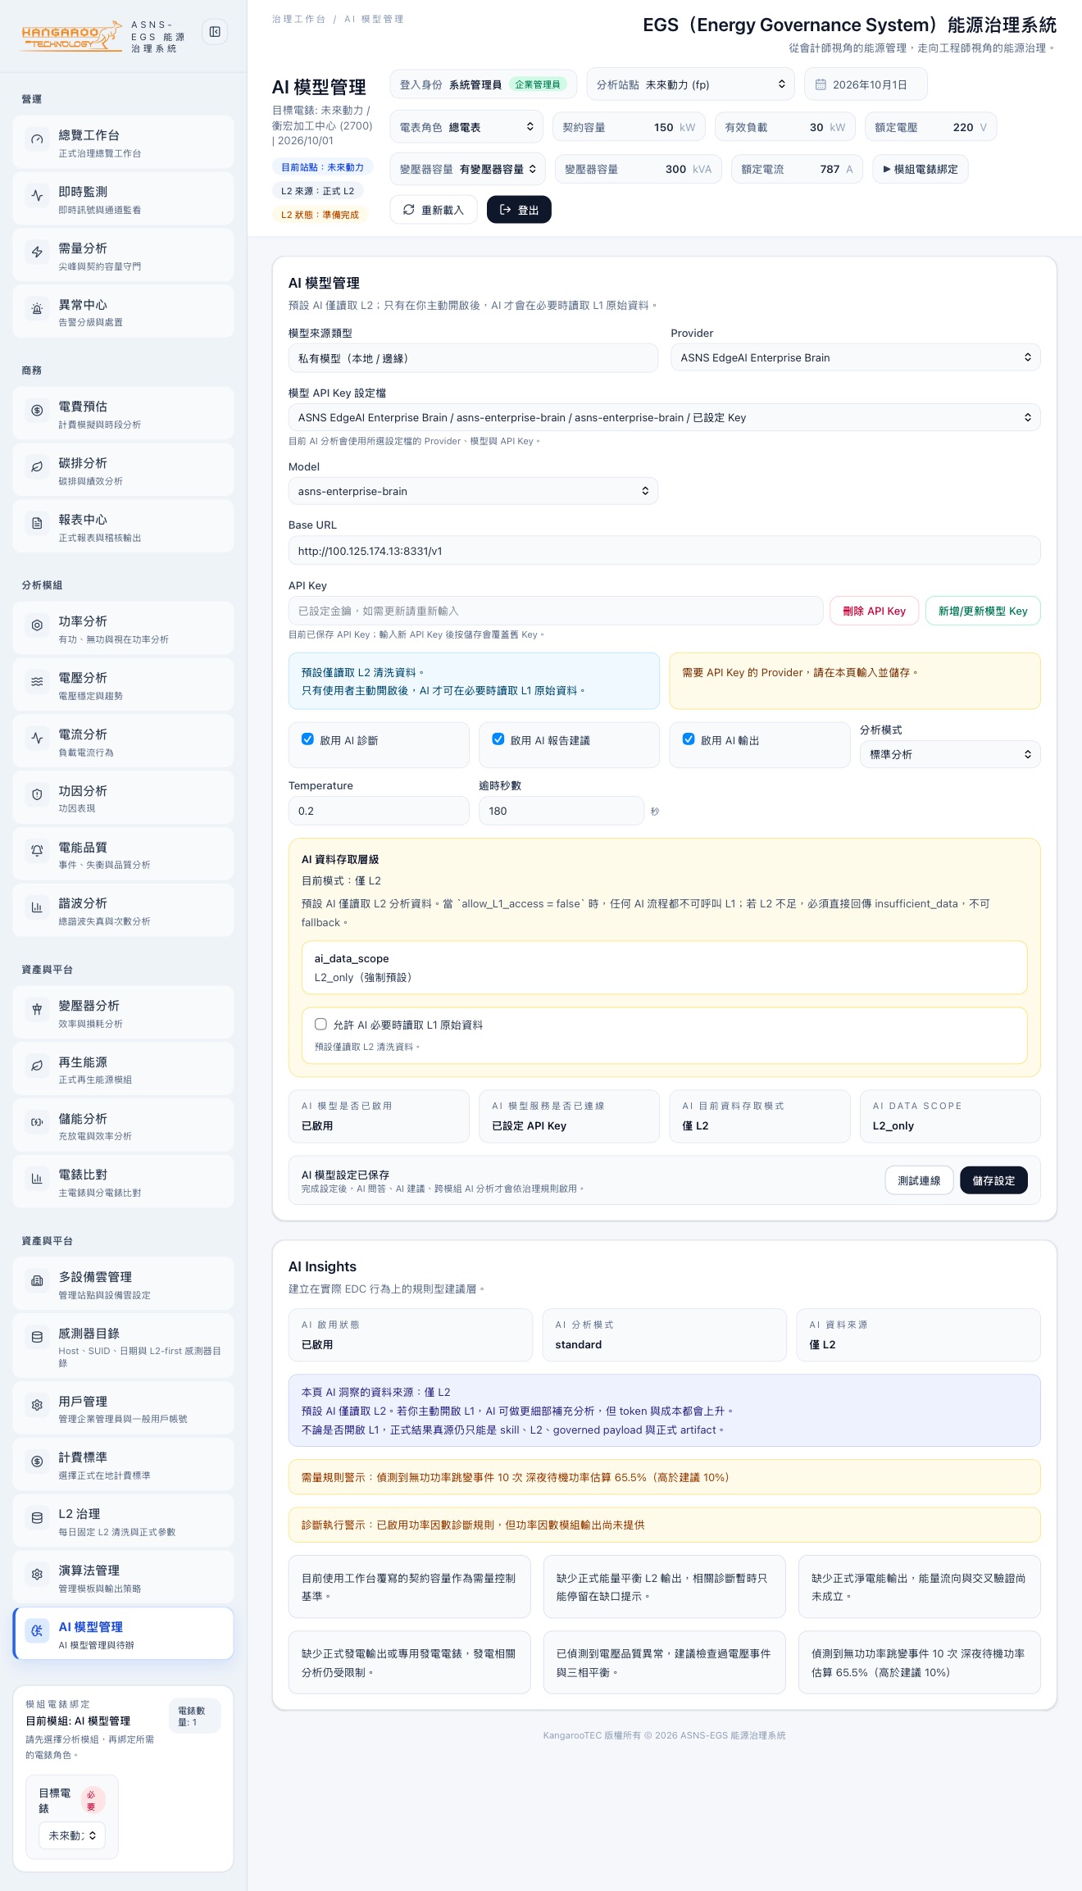Click the 諧波分析 bar chart icon
The image size is (1082, 1891).
[37, 907]
